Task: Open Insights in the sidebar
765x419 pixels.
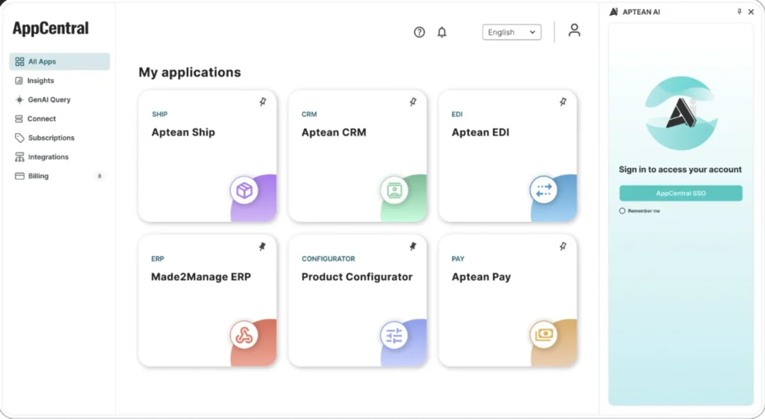Action: [x=60, y=81]
